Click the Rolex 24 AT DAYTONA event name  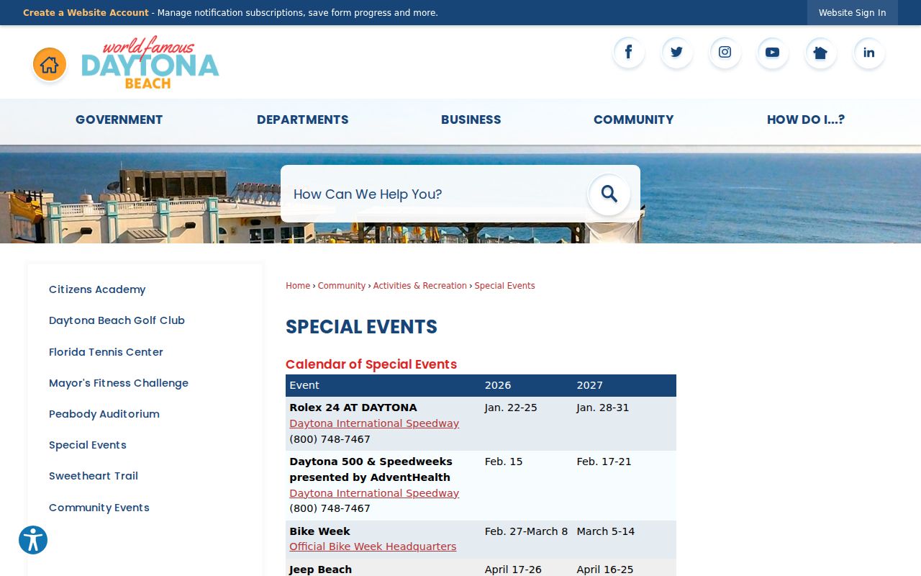pyautogui.click(x=353, y=408)
